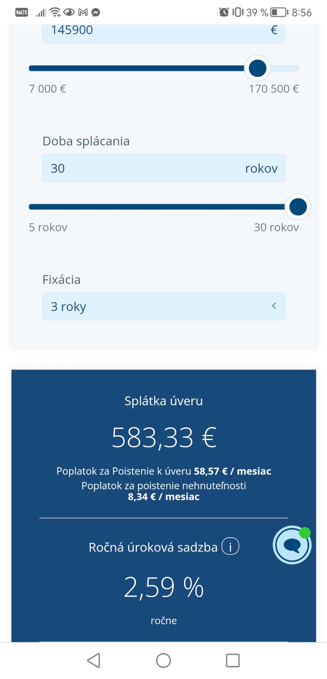327x679 pixels.
Task: Tap the 5 rokov minimum label
Action: pyautogui.click(x=48, y=227)
